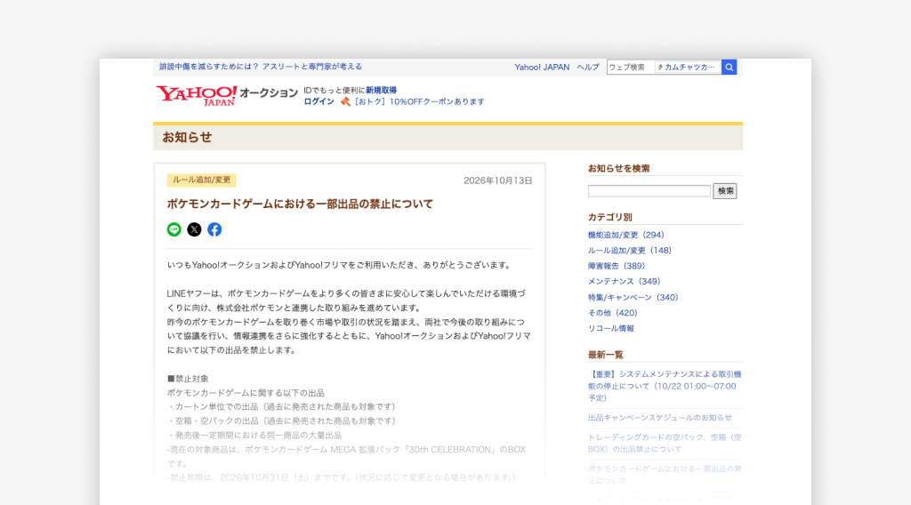The height and width of the screenshot is (505, 911).
Task: Share the notice on Facebook icon
Action: pos(214,229)
